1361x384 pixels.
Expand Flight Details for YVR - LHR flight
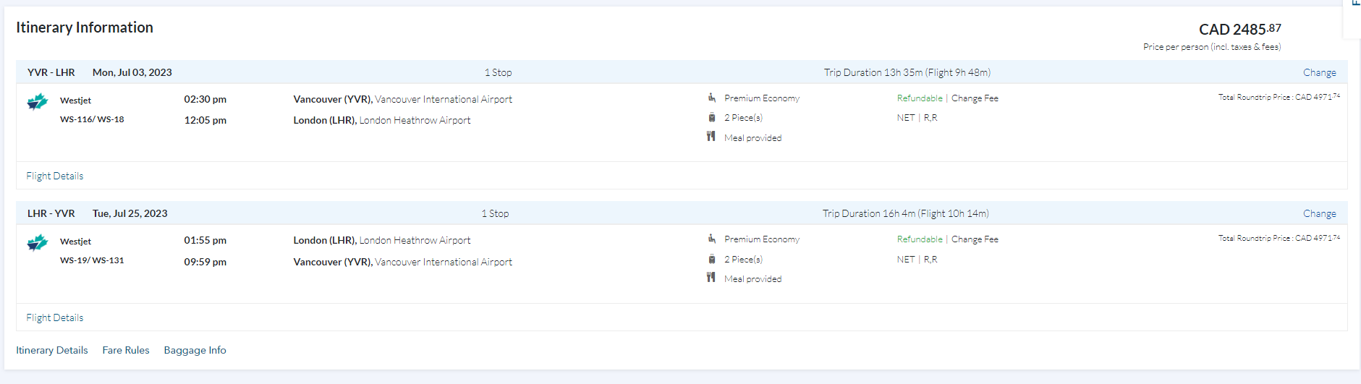click(x=55, y=176)
